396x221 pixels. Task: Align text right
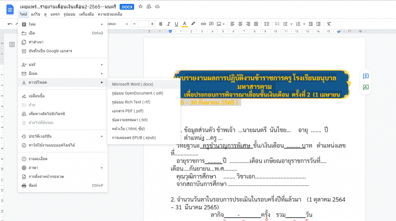248,24
